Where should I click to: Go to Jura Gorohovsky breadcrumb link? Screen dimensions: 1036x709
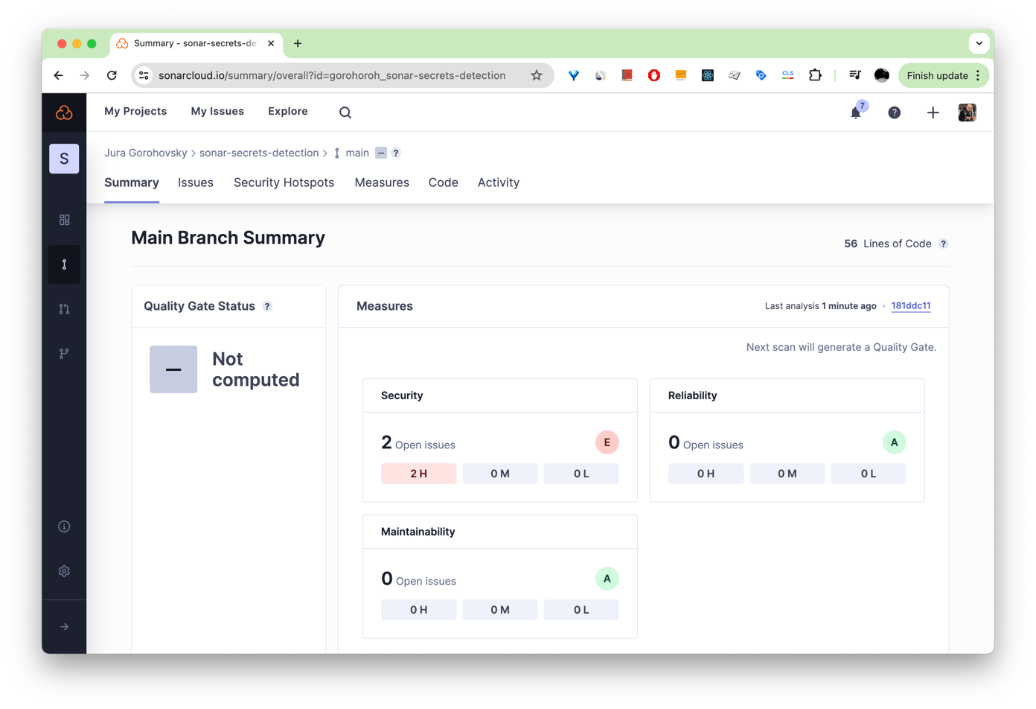coord(146,153)
